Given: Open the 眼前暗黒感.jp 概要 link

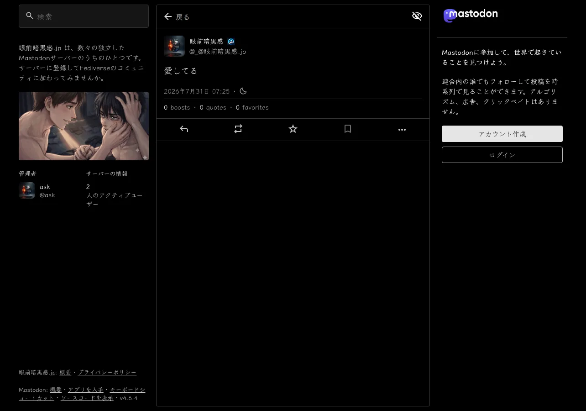Looking at the screenshot, I should coord(65,373).
